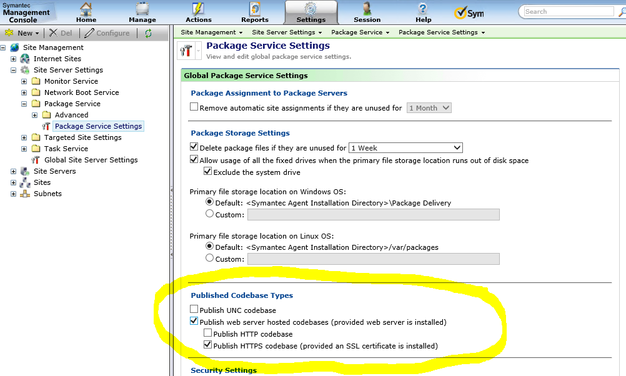Expand the Task Service node

tap(24, 149)
